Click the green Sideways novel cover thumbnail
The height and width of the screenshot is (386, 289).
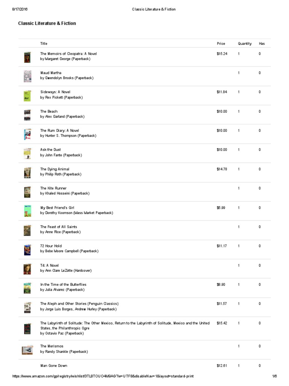[x=27, y=96]
